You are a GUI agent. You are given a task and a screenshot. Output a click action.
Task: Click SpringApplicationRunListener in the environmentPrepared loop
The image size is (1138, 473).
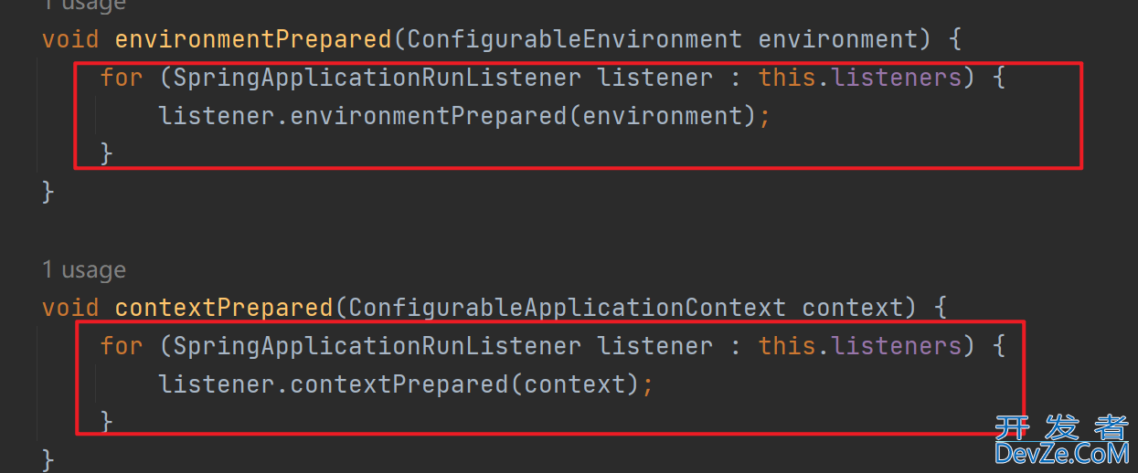tap(377, 78)
